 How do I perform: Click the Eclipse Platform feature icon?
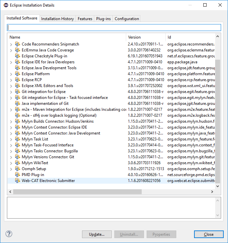[x=17, y=74]
